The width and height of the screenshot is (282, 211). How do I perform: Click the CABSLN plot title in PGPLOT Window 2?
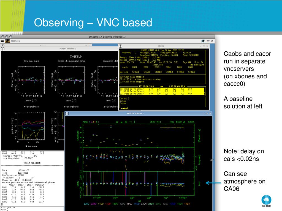click(76, 57)
